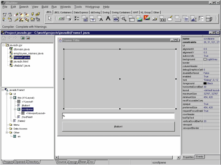Select the tree control palette icon
Image resolution: width=221 pixels, height=165 pixels.
tap(201, 19)
